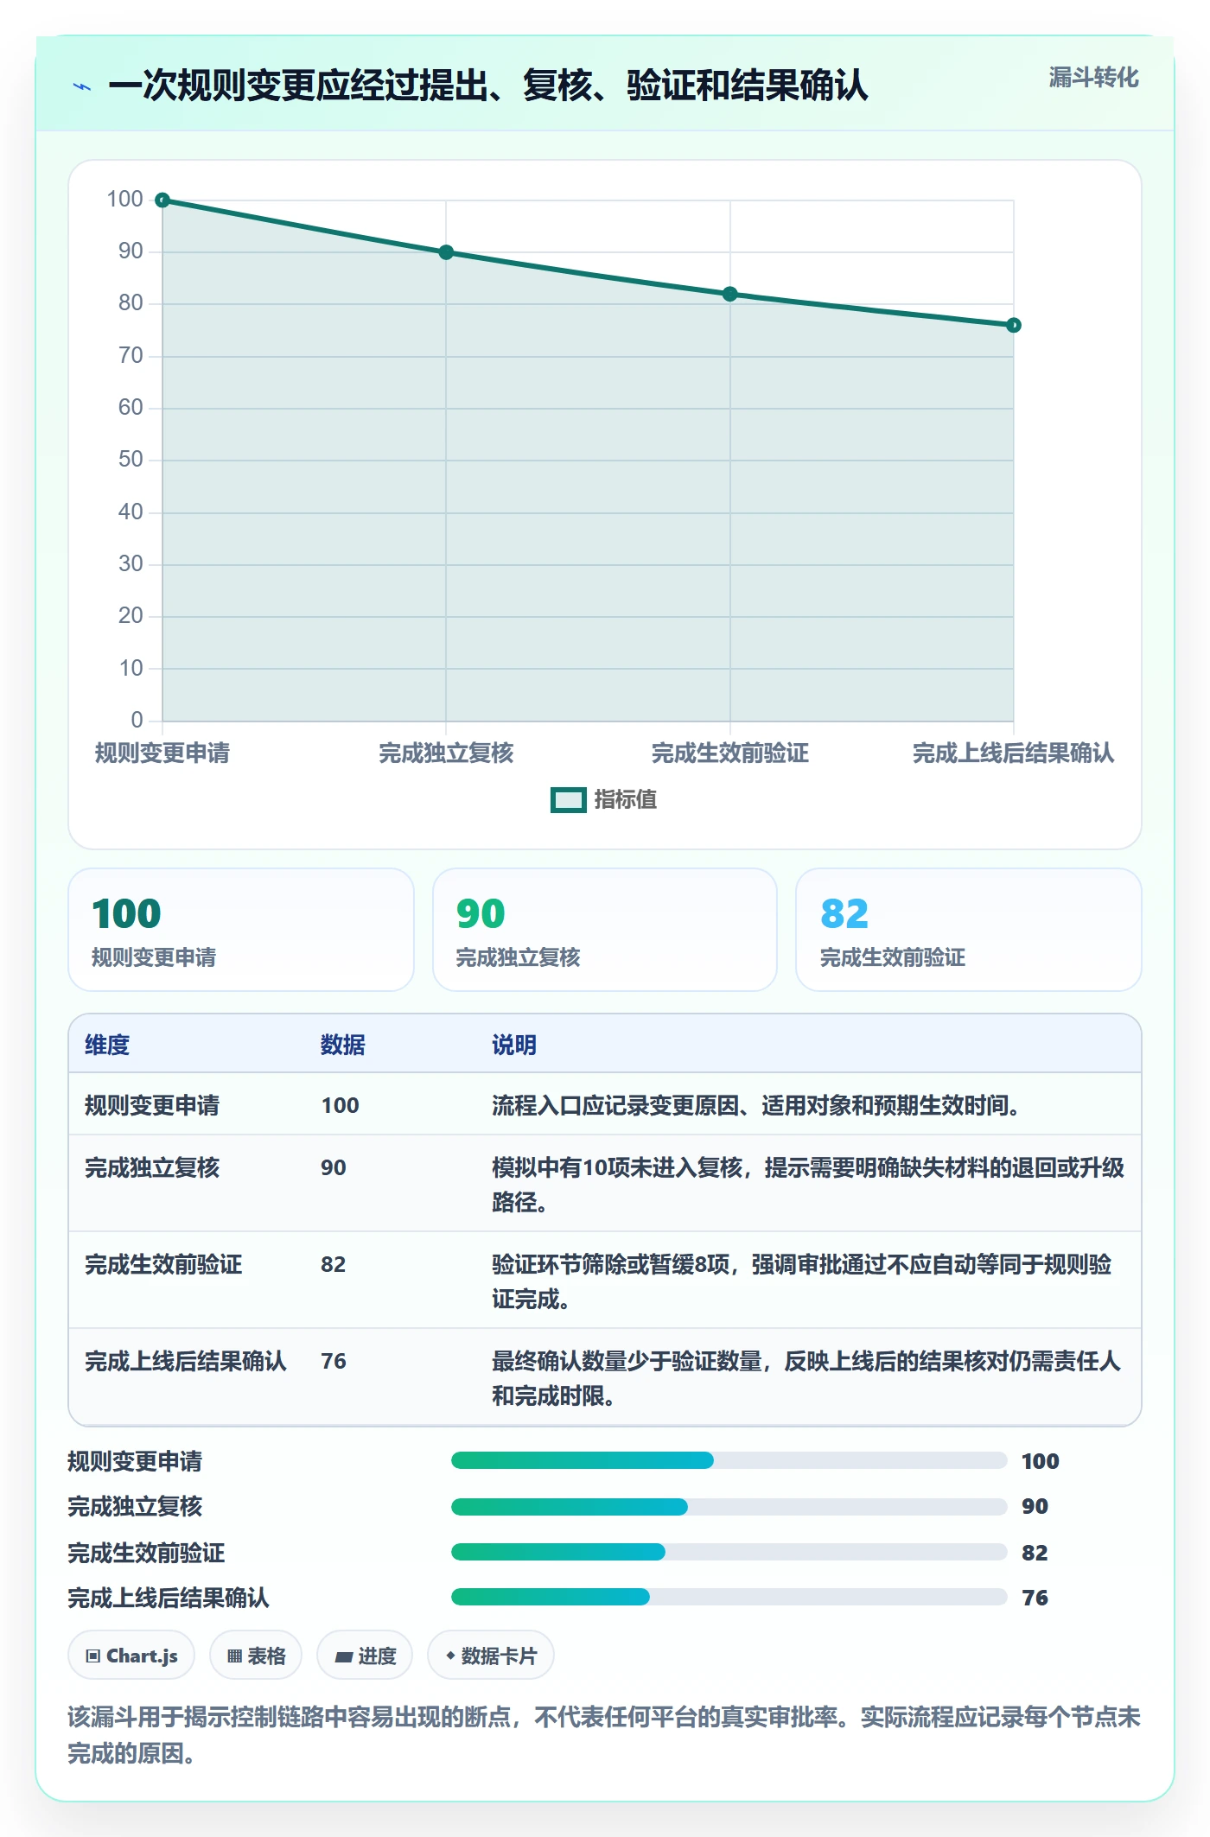1210x1837 pixels.
Task: Click the table cell 完成独立复核
Action: pyautogui.click(x=152, y=1168)
